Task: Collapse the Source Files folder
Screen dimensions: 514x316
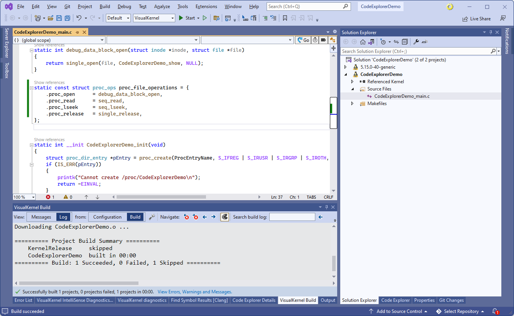Action: [352, 89]
